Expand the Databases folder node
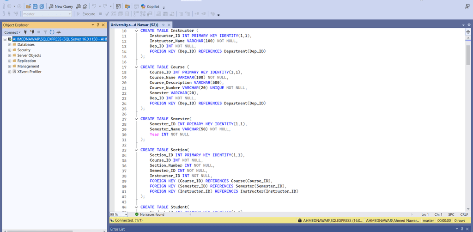 [x=10, y=45]
